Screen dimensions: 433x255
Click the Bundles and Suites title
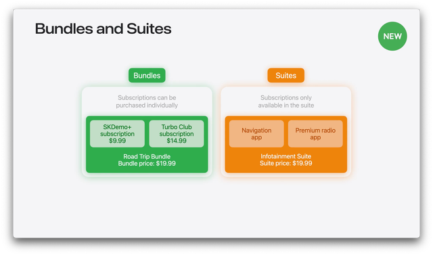[103, 28]
